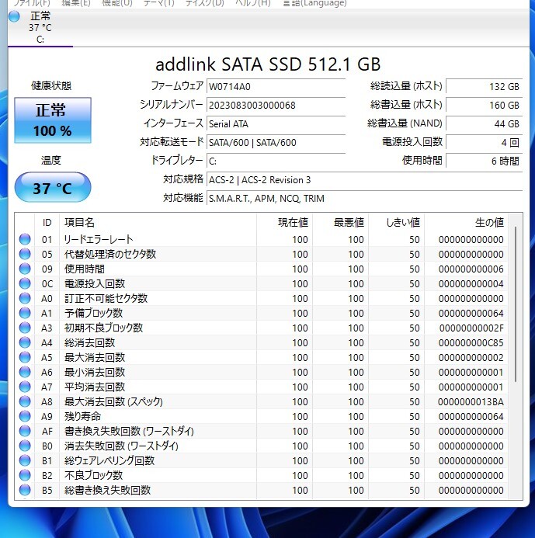Screen dimensions: 535x538
Task: Click the 対応転送モード label
Action: [172, 142]
